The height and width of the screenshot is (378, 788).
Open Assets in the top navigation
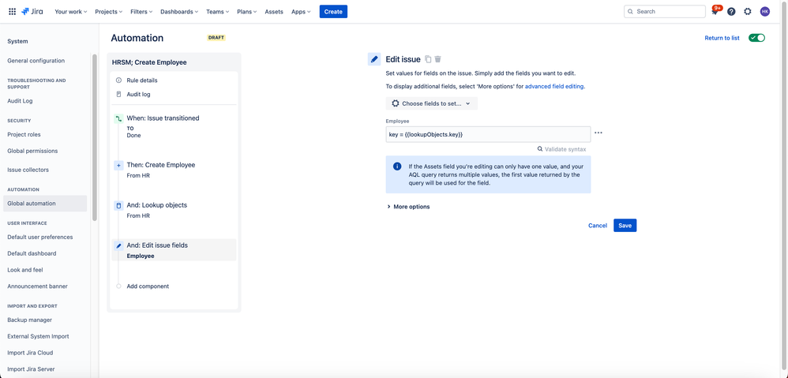click(x=274, y=12)
